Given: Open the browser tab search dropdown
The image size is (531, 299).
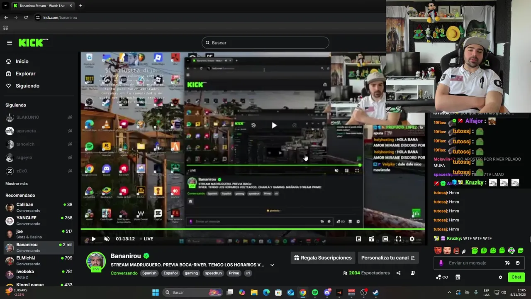Looking at the screenshot, I should 5,6.
